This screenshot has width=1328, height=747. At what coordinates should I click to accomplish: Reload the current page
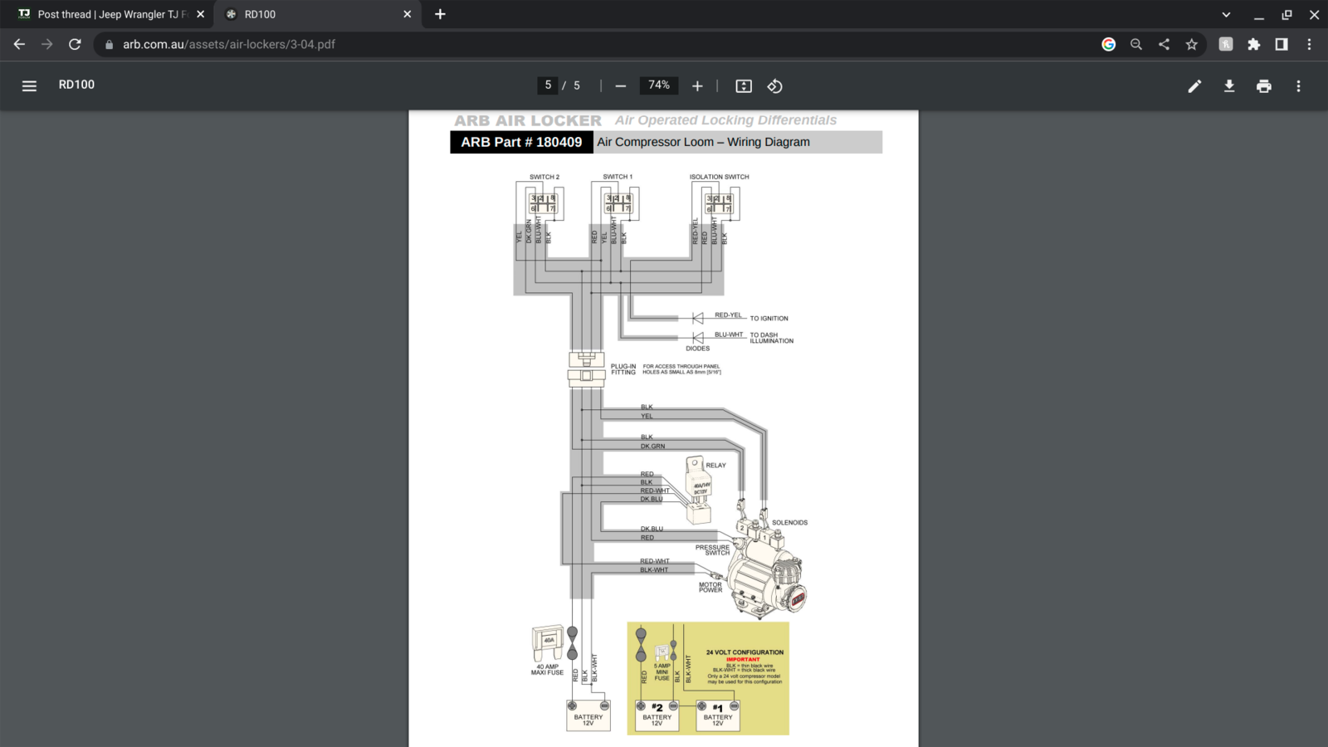point(75,44)
